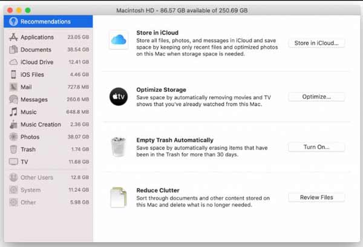Click the Documents sidebar icon
Viewport: 363px width, 247px height.
coord(13,50)
